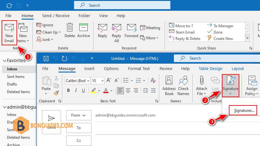
Task: Switch to the View tab
Action: pos(104,16)
